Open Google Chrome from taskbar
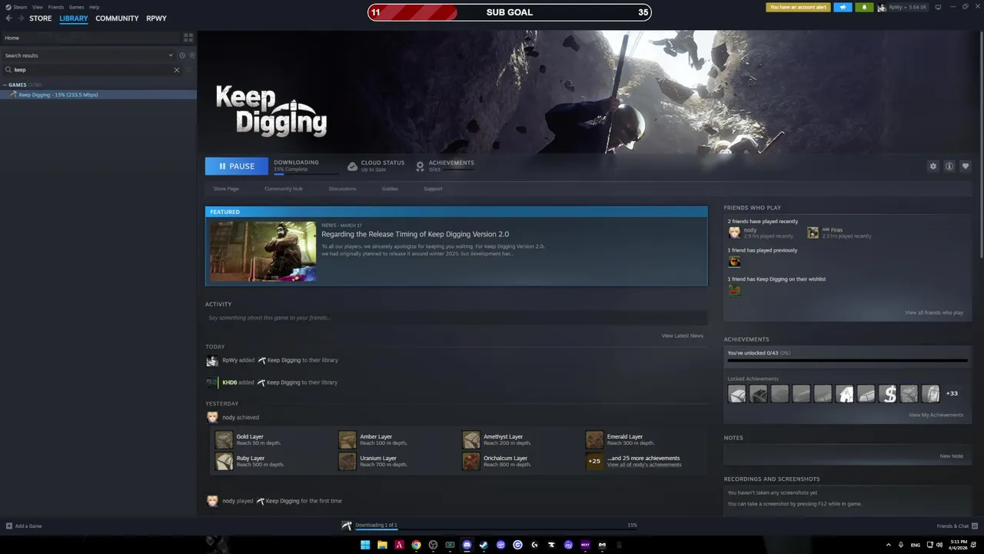The width and height of the screenshot is (984, 554). click(416, 545)
